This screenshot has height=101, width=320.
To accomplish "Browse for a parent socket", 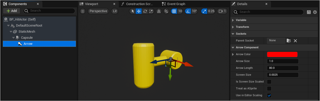I will click(x=289, y=41).
